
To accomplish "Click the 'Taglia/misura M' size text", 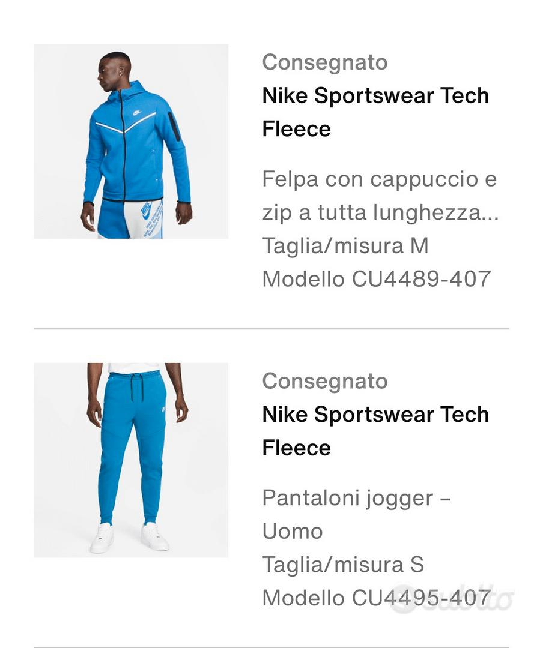I will point(345,246).
